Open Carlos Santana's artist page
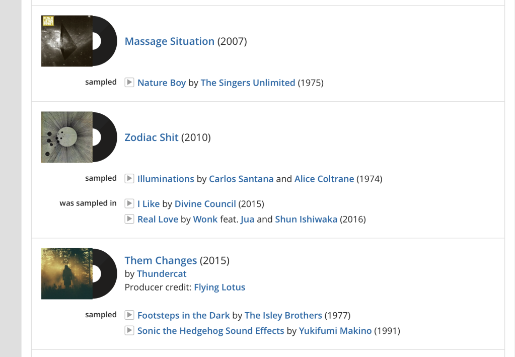 pos(241,179)
